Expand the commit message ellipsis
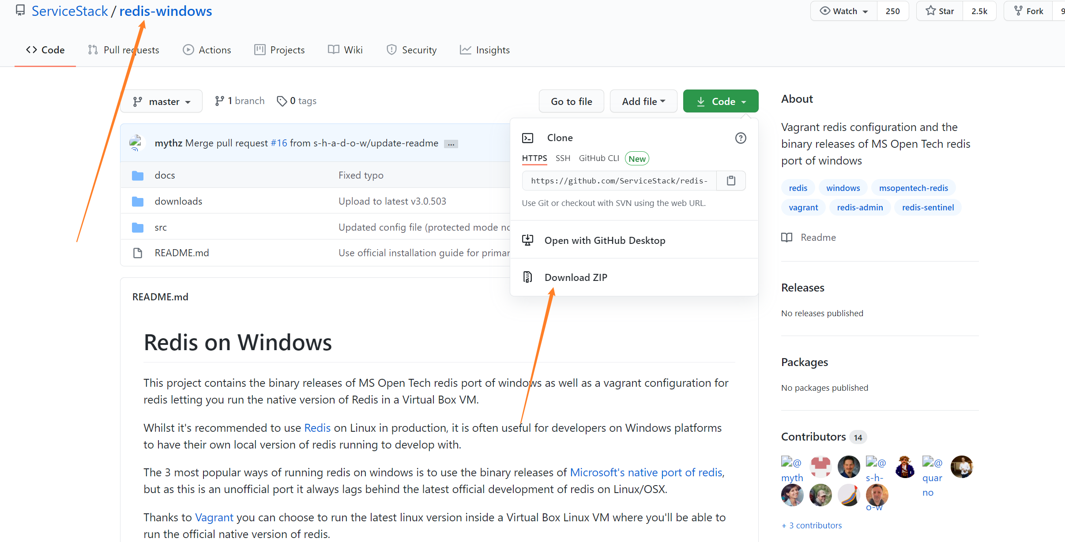The image size is (1065, 542). pos(451,144)
